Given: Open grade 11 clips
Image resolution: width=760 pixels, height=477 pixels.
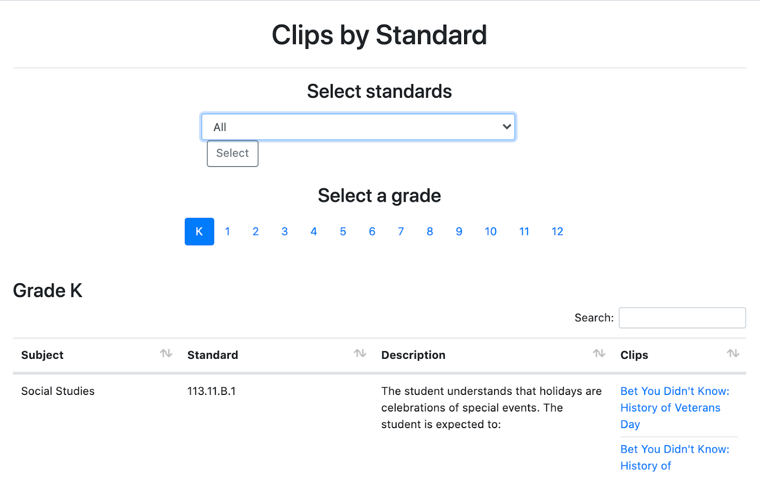Looking at the screenshot, I should tap(524, 232).
